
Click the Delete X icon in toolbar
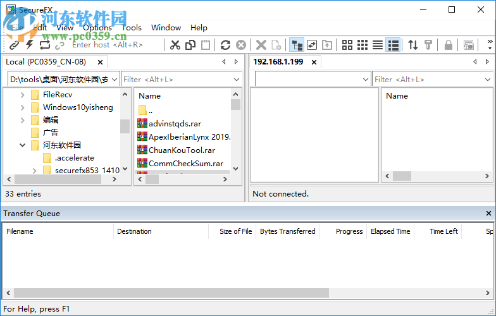(x=261, y=45)
